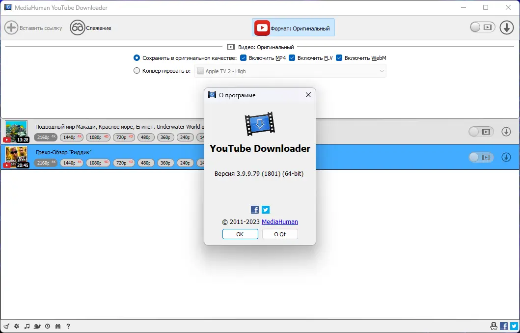Open the Формат: Оригинальный format selector
Viewport: 520px width, 333px height.
tap(293, 28)
